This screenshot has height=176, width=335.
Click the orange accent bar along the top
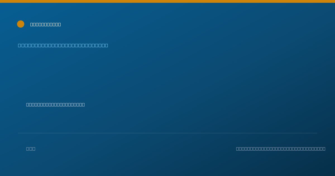pos(167,1)
